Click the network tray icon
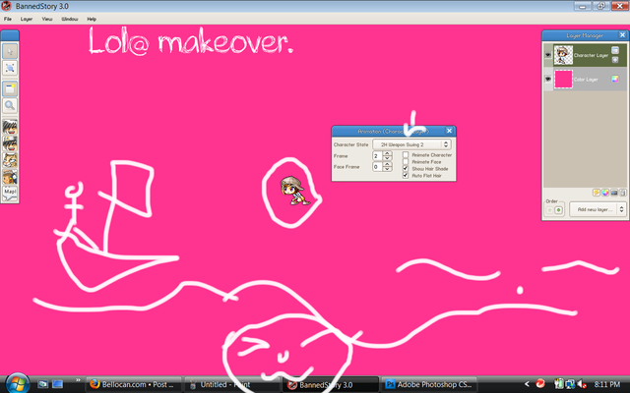This screenshot has height=393, width=630. click(x=570, y=384)
